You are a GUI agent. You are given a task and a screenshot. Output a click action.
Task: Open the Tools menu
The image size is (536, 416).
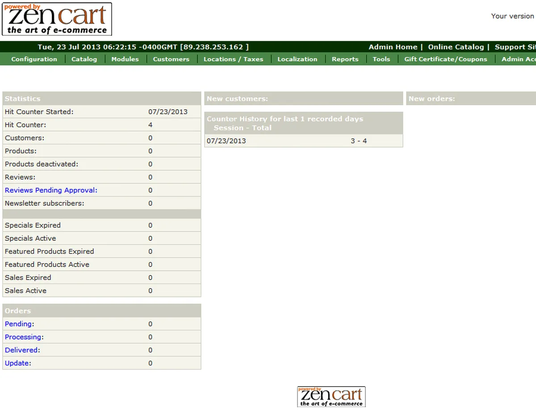pos(381,59)
